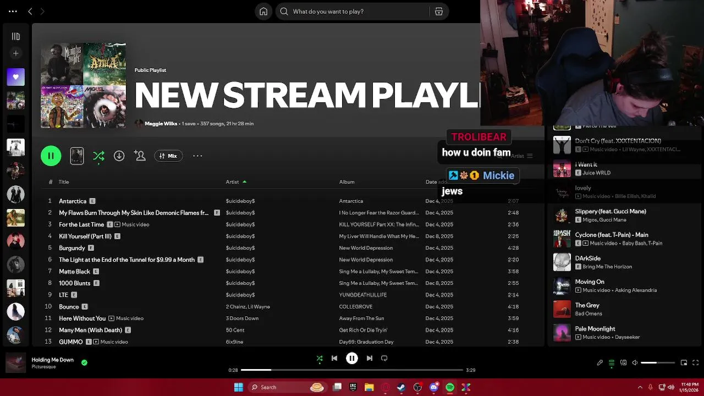704x396 pixels.
Task: Open the three-dot app menu at top left
Action: 13,11
